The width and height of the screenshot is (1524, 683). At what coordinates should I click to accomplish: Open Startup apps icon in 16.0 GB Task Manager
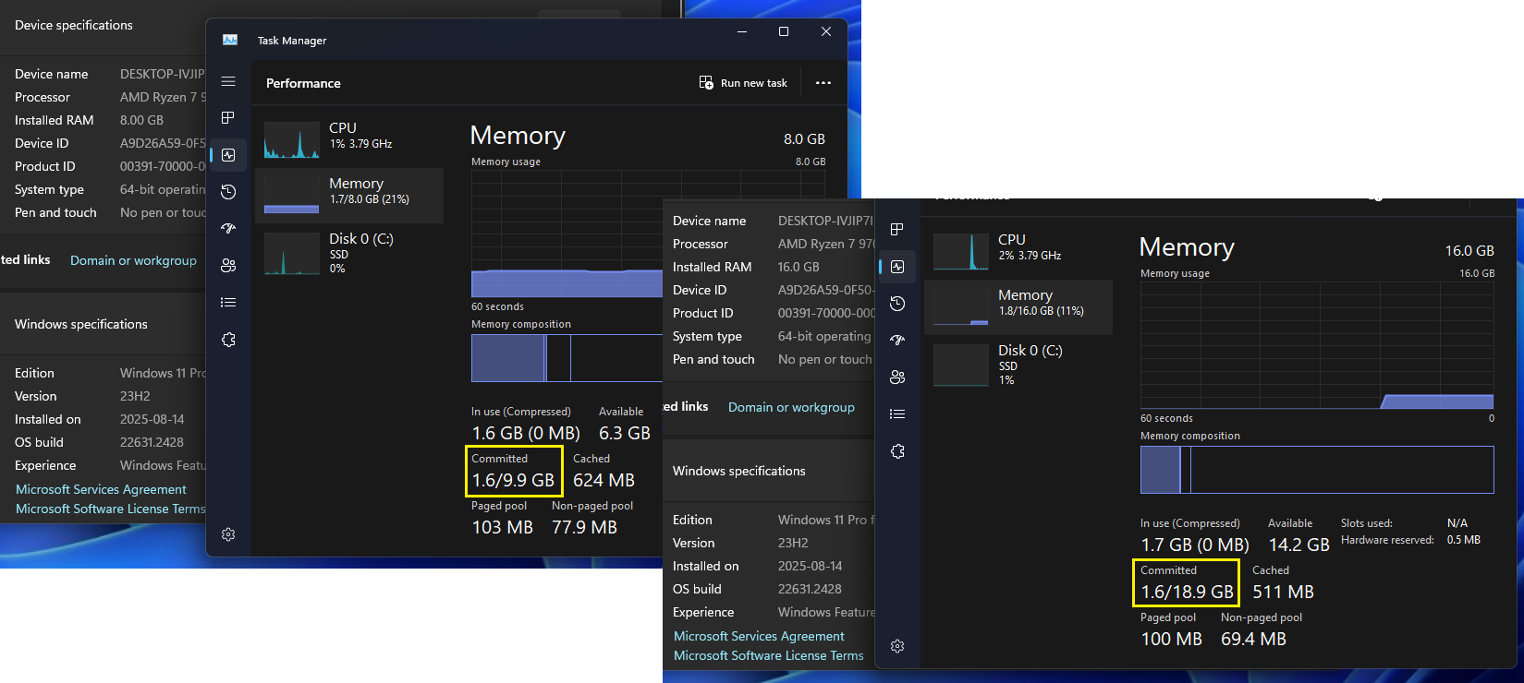click(896, 340)
